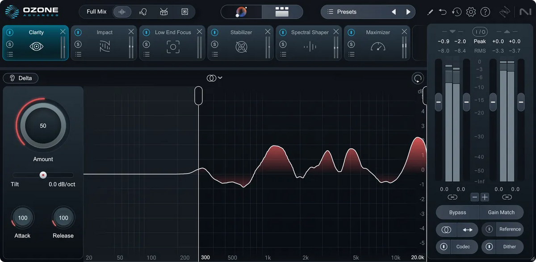Open the session history icon
Image resolution: width=536 pixels, height=262 pixels.
point(456,12)
